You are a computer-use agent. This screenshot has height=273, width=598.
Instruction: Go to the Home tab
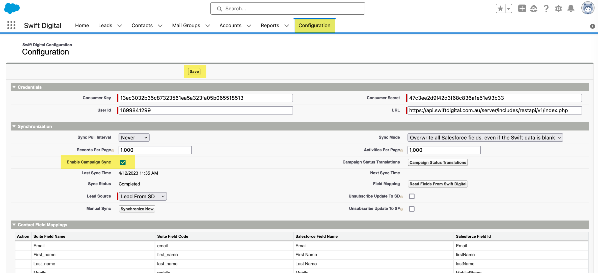[x=82, y=25]
